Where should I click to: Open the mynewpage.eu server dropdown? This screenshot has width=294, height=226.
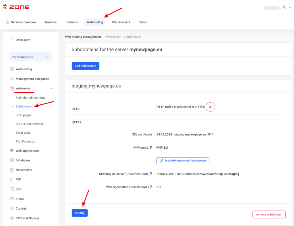pyautogui.click(x=30, y=57)
